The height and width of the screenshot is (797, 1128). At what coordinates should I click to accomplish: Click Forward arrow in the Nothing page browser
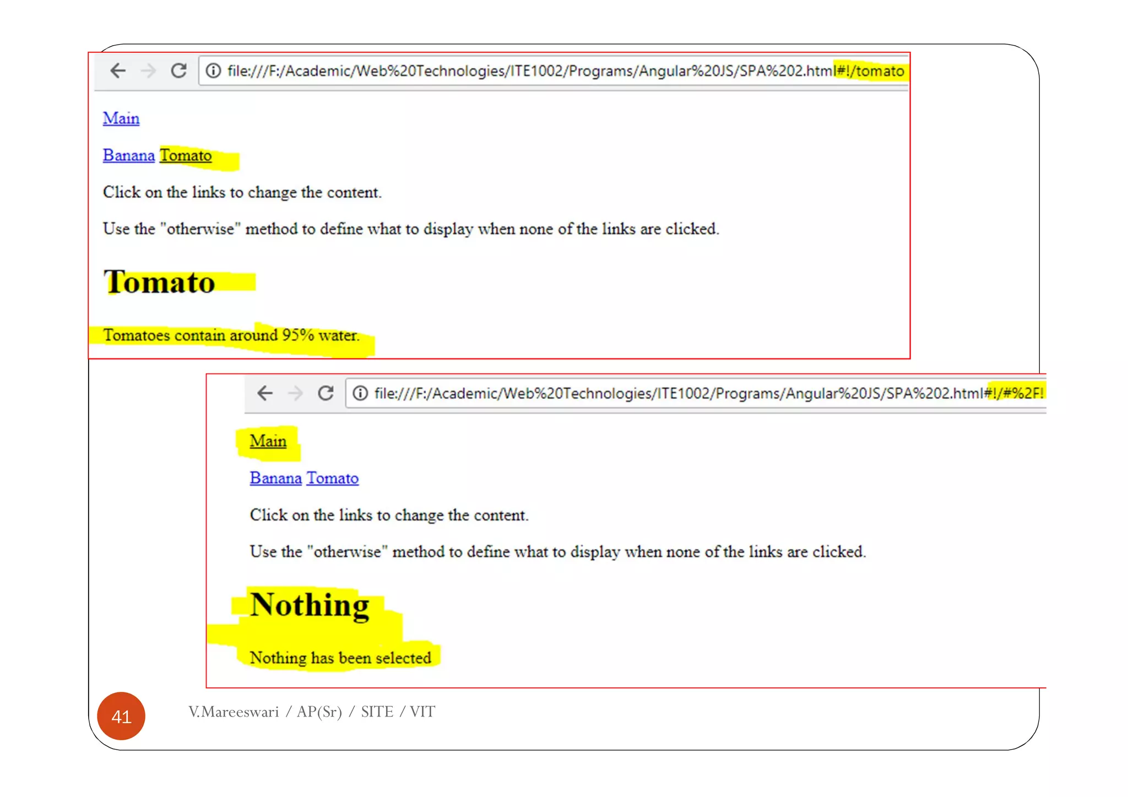click(x=295, y=393)
